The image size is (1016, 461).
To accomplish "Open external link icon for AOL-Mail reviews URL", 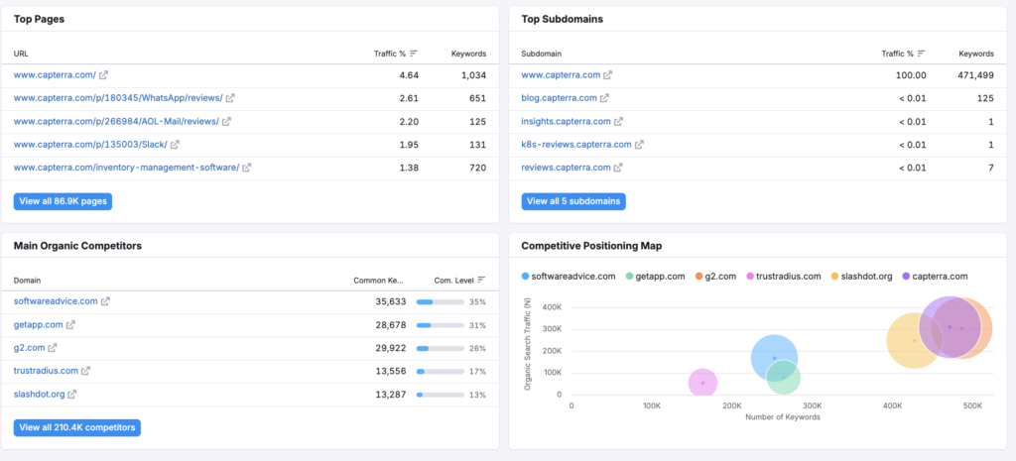I will pos(226,121).
